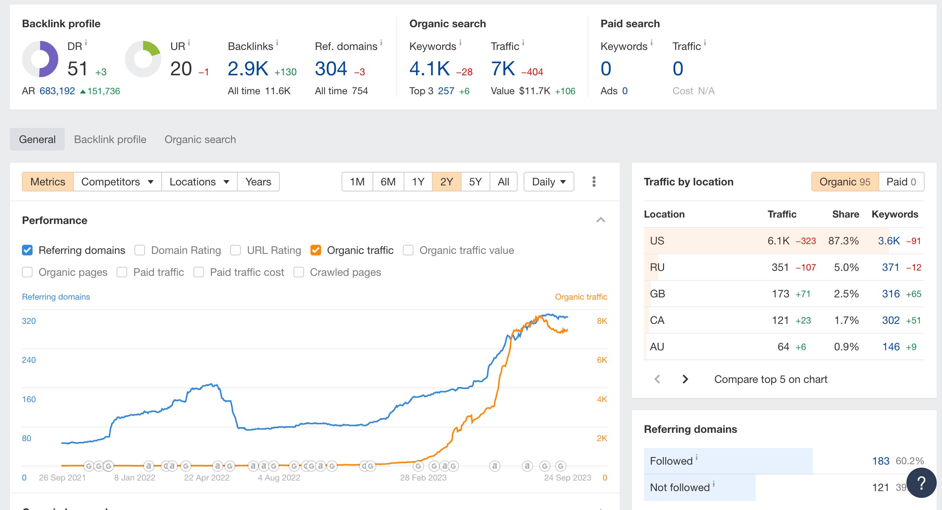Disable the Organic traffic checkbox
The image size is (942, 510).
pyautogui.click(x=315, y=250)
